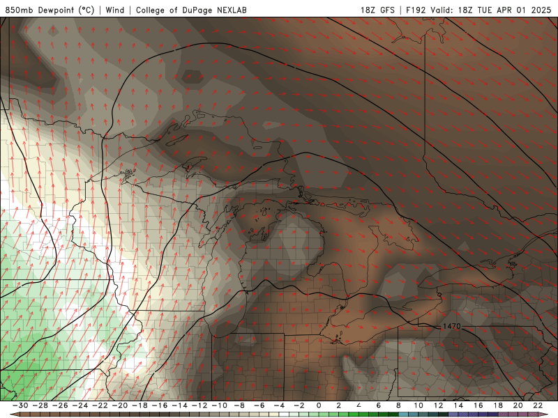The height and width of the screenshot is (418, 558).
Task: Click the -24 value on color scale
Action: coord(80,405)
